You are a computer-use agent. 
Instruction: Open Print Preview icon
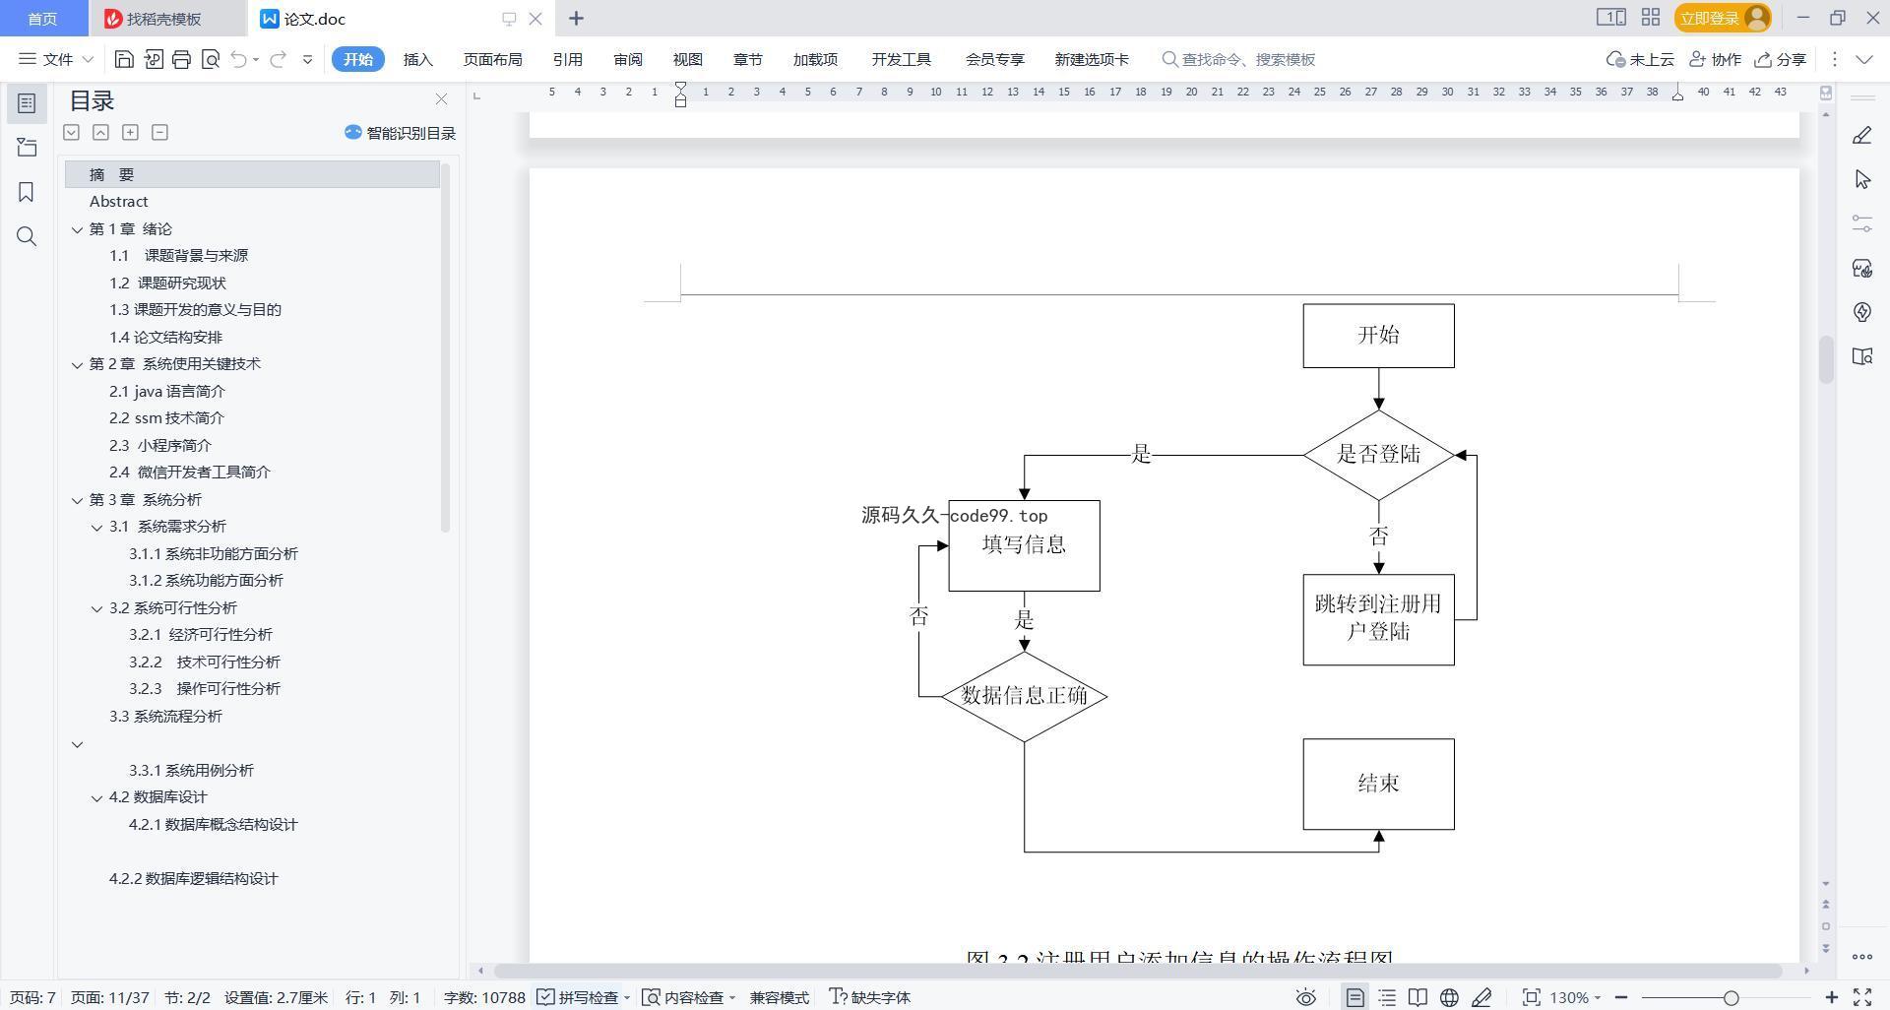(210, 59)
